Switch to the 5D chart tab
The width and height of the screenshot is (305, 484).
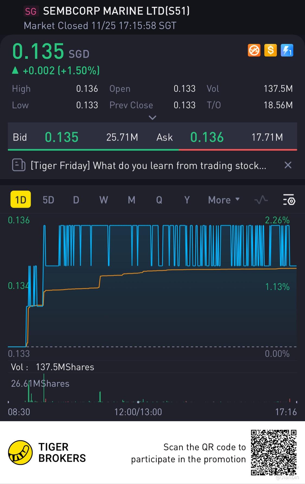click(x=49, y=200)
